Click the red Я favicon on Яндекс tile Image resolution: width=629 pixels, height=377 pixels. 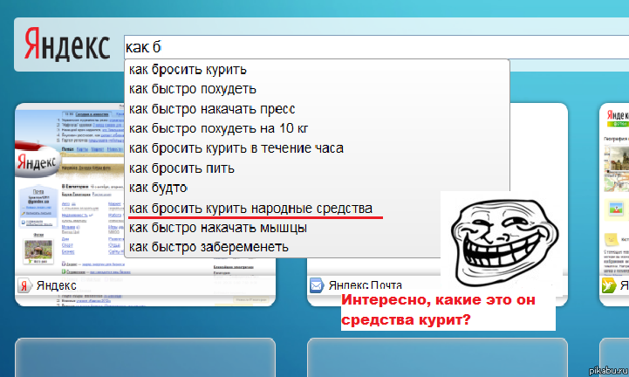pyautogui.click(x=24, y=286)
